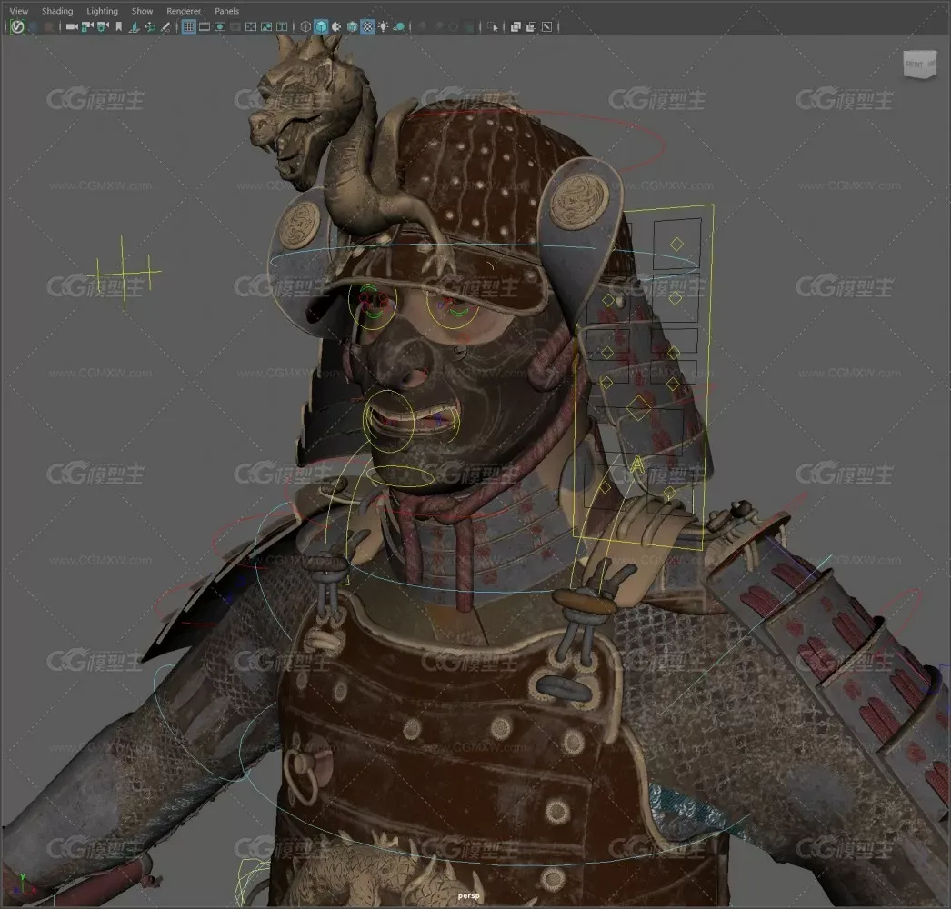The height and width of the screenshot is (909, 951).
Task: Select the yellow letter A facial panel control
Action: (636, 465)
